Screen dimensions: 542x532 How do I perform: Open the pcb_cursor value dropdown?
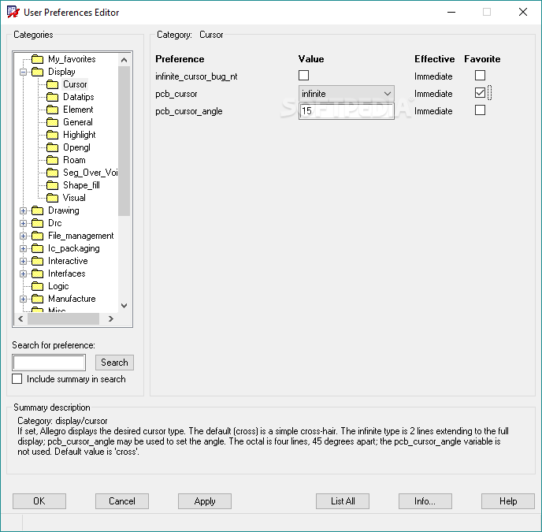pyautogui.click(x=346, y=93)
